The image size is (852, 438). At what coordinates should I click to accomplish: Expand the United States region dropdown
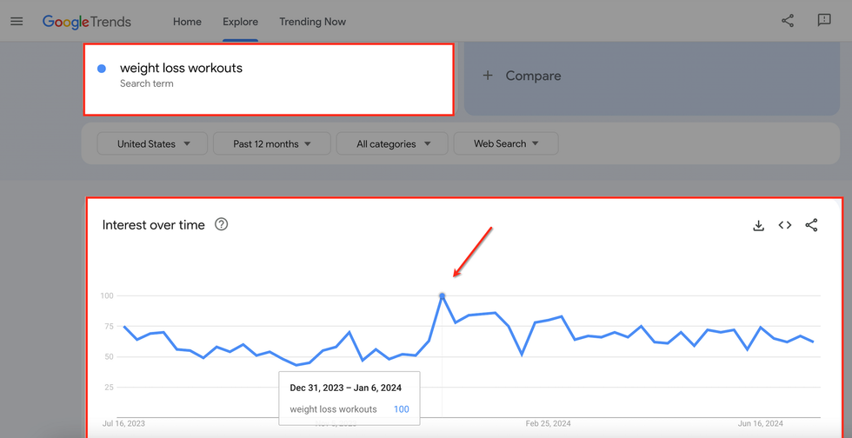coord(151,144)
